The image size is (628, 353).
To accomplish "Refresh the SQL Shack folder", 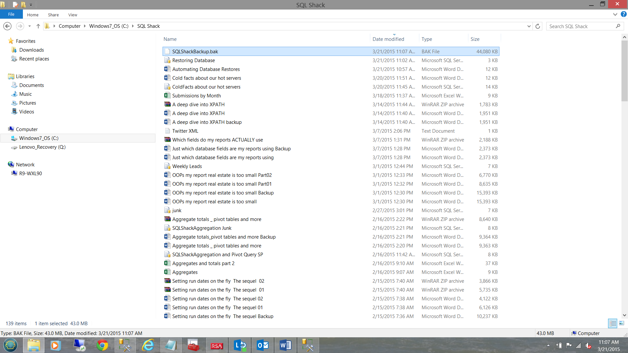I will click(538, 26).
